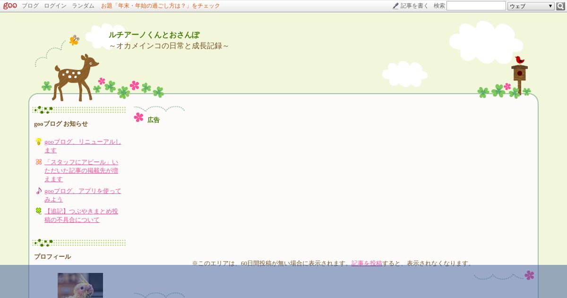Viewport: 567px width, 298px height.
Task: Click the cockatiel profile photo
Action: 80,285
